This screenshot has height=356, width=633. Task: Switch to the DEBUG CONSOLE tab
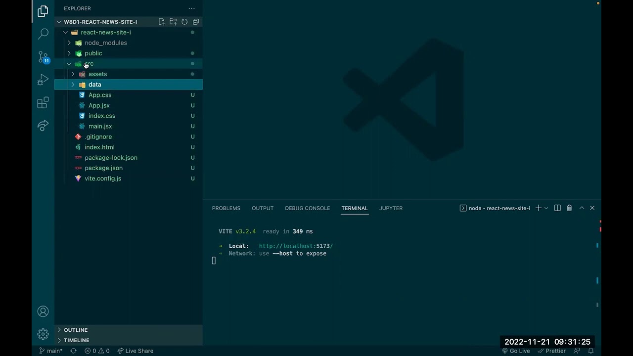307,208
